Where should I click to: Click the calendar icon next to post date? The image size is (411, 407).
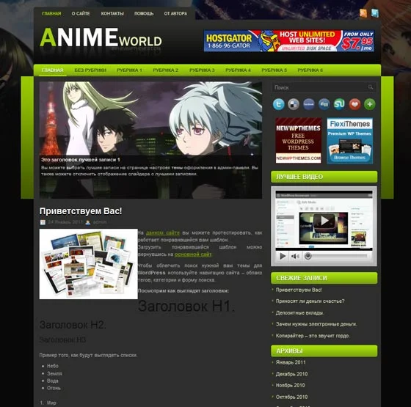[43, 222]
